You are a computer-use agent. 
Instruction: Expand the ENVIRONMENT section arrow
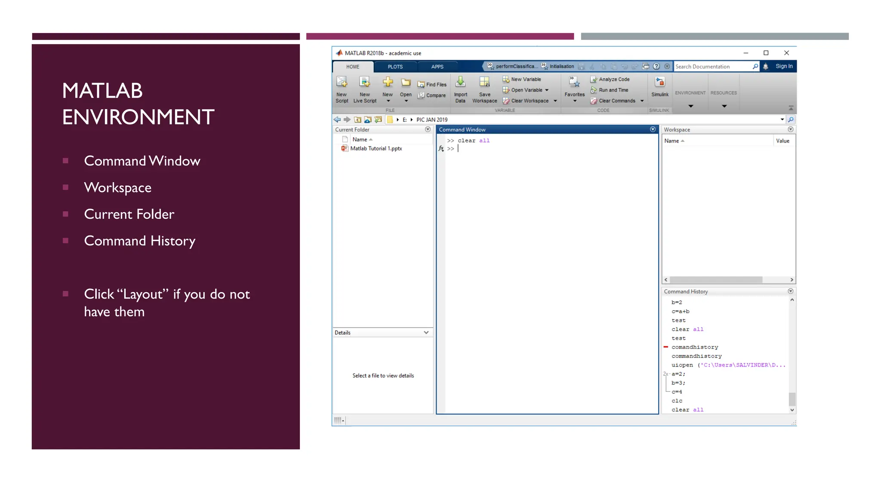click(x=690, y=106)
